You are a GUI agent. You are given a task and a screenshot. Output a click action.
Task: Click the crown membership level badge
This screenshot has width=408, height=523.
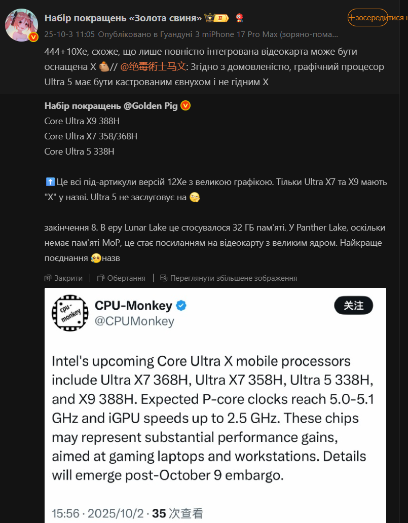[217, 19]
